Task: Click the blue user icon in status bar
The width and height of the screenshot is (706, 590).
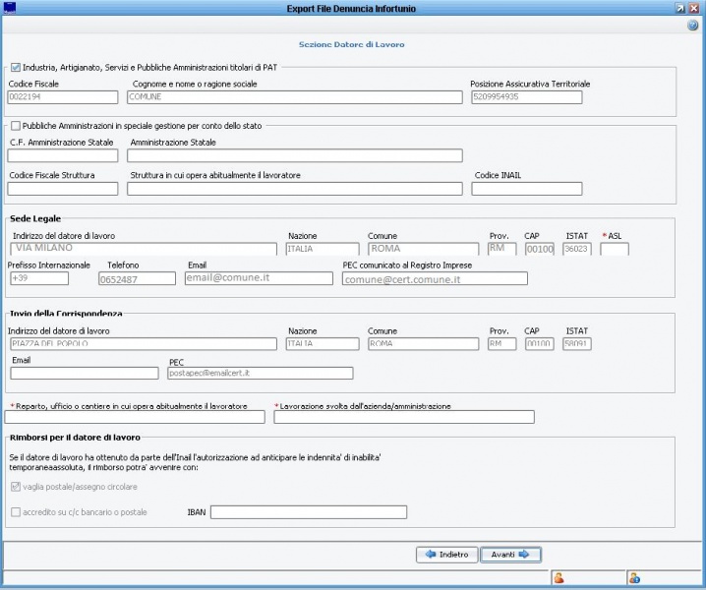Action: pyautogui.click(x=634, y=578)
